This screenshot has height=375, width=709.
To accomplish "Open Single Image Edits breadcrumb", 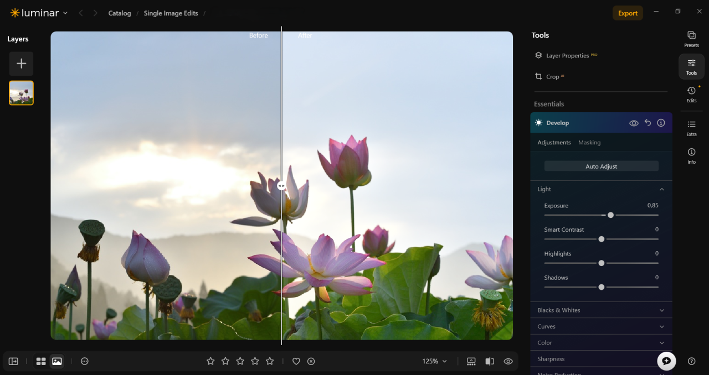I will (171, 13).
